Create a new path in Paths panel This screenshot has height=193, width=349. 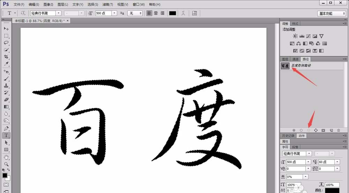pyautogui.click(x=331, y=130)
